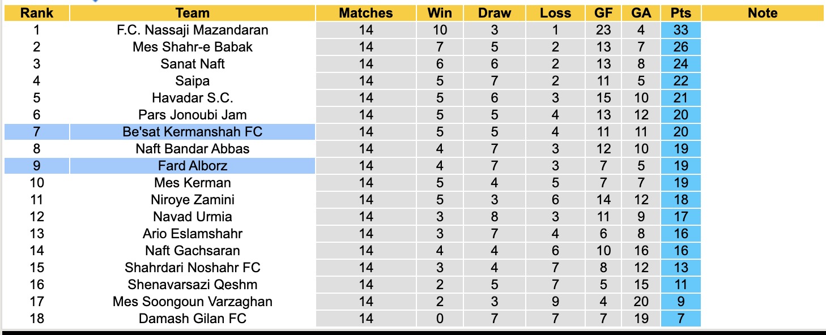Sort by the Matches column header

pyautogui.click(x=366, y=13)
